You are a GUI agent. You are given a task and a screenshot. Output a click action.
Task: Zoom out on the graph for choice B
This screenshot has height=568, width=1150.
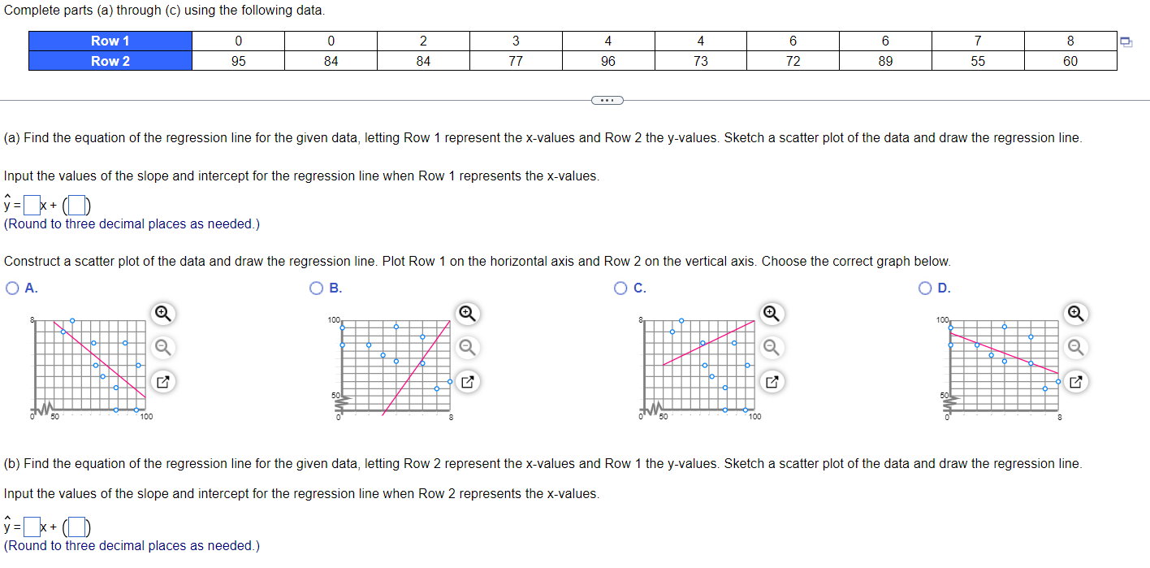[x=465, y=347]
